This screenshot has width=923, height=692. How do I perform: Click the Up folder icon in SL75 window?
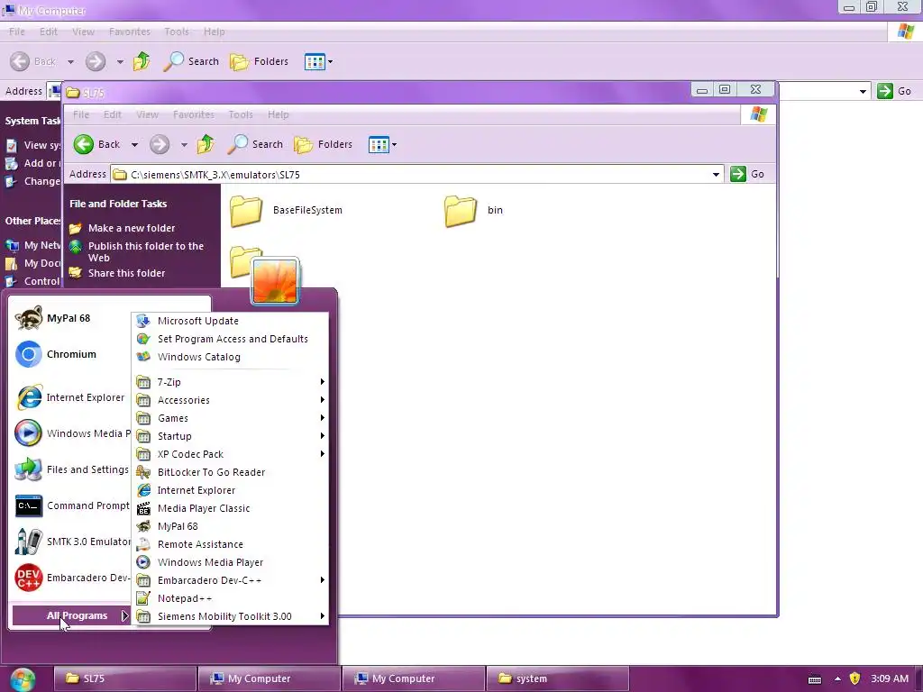pyautogui.click(x=206, y=144)
